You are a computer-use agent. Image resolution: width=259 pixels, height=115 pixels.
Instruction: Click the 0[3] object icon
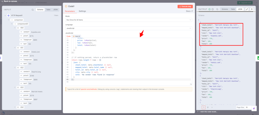click(x=18, y=87)
